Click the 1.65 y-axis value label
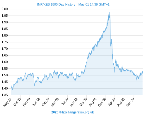The height and width of the screenshot is (117, 145). coord(5,55)
